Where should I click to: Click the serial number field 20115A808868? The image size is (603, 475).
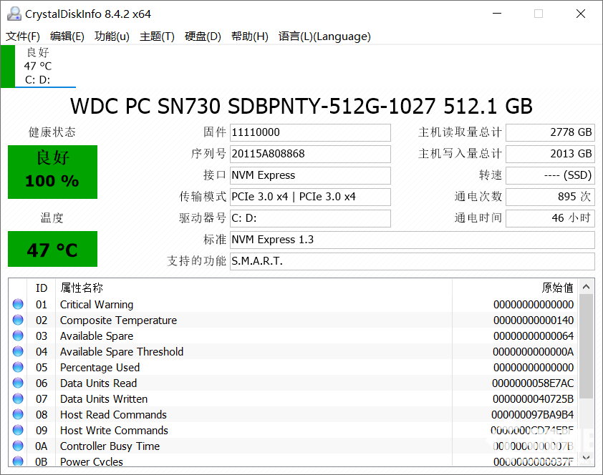tap(310, 154)
